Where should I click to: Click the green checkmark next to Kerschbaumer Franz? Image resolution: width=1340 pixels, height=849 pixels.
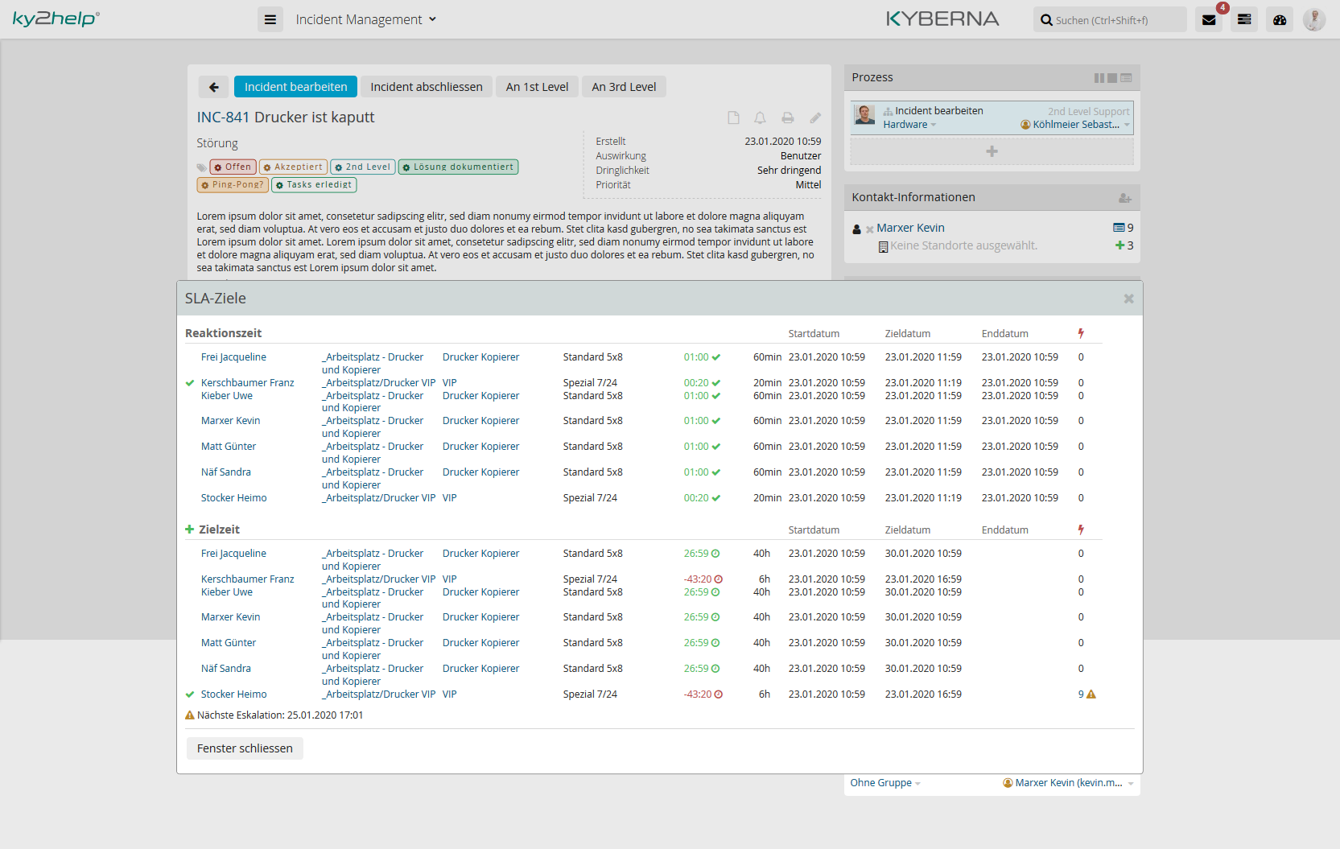(190, 382)
